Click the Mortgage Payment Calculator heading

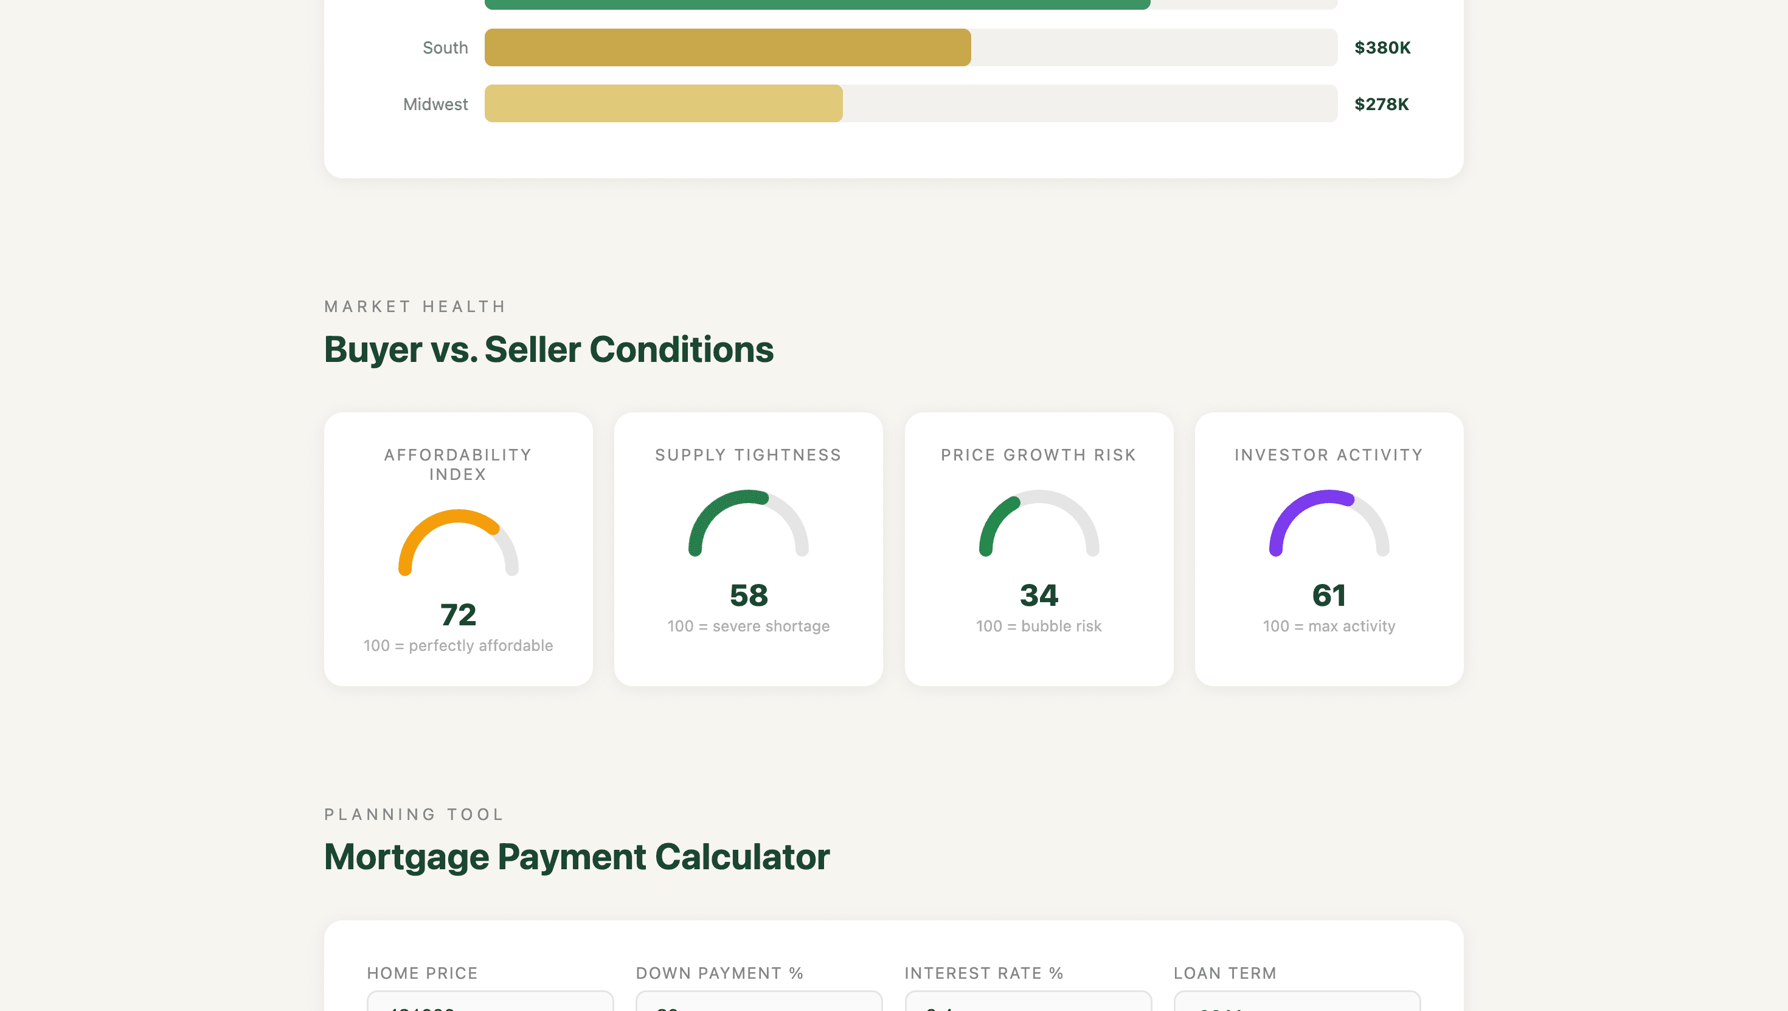[x=576, y=856]
